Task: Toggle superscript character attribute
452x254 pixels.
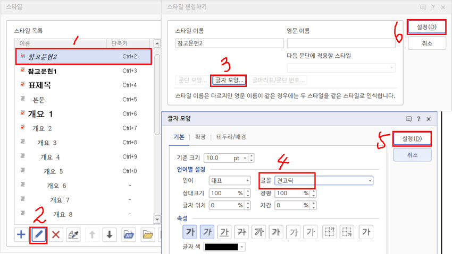Action: (330, 232)
